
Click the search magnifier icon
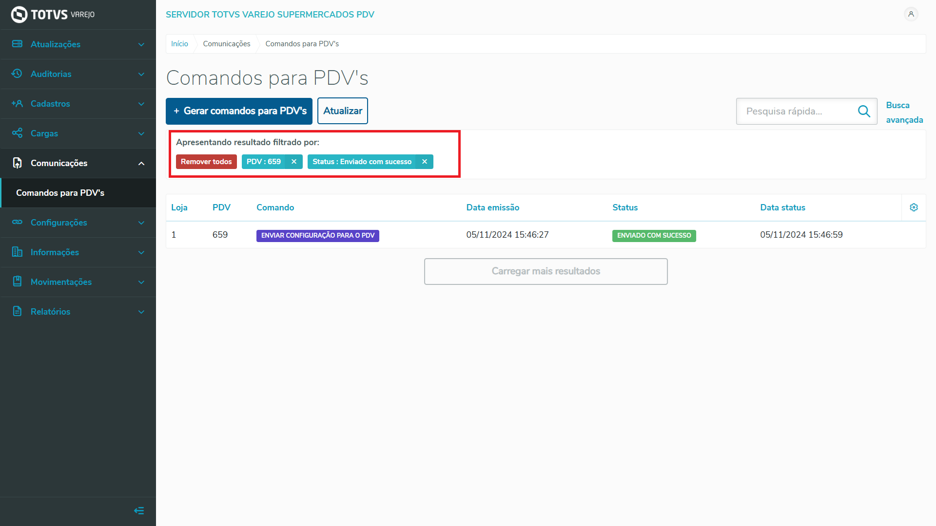coord(864,112)
